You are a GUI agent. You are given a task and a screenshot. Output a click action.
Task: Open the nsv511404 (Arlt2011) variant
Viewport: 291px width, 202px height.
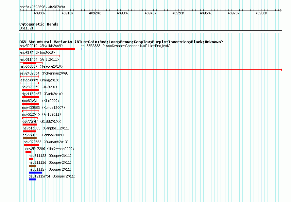[x=39, y=59]
